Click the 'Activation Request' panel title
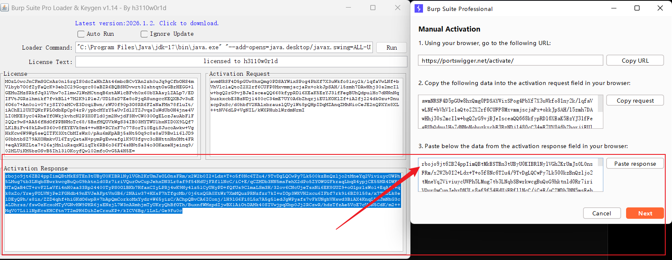Viewport: 672px width, 260px height. pyautogui.click(x=239, y=74)
